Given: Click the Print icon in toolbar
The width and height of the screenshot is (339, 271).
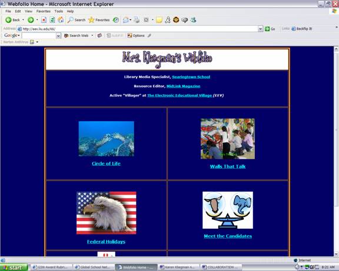Looking at the screenshot, I should pyautogui.click(x=137, y=20).
